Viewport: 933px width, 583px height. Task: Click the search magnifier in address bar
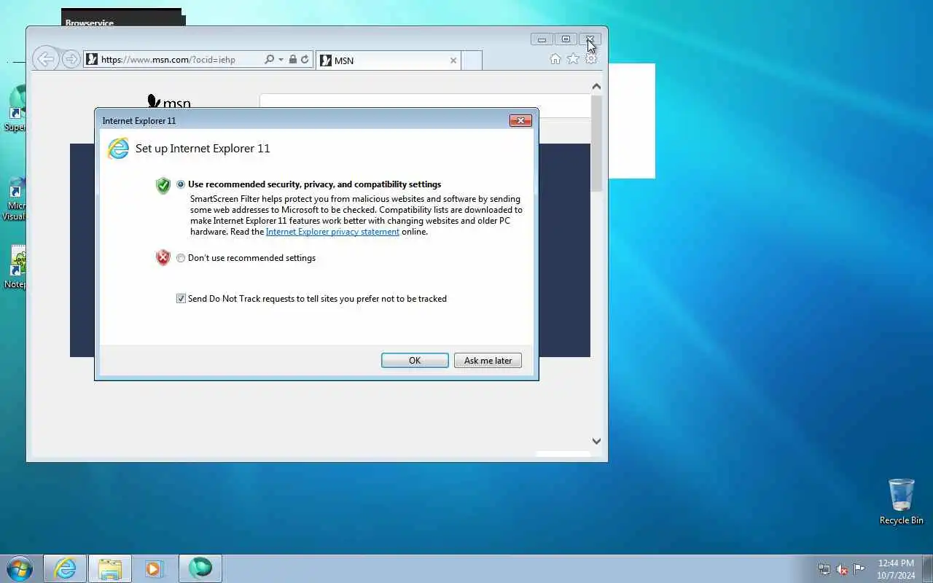(x=269, y=60)
